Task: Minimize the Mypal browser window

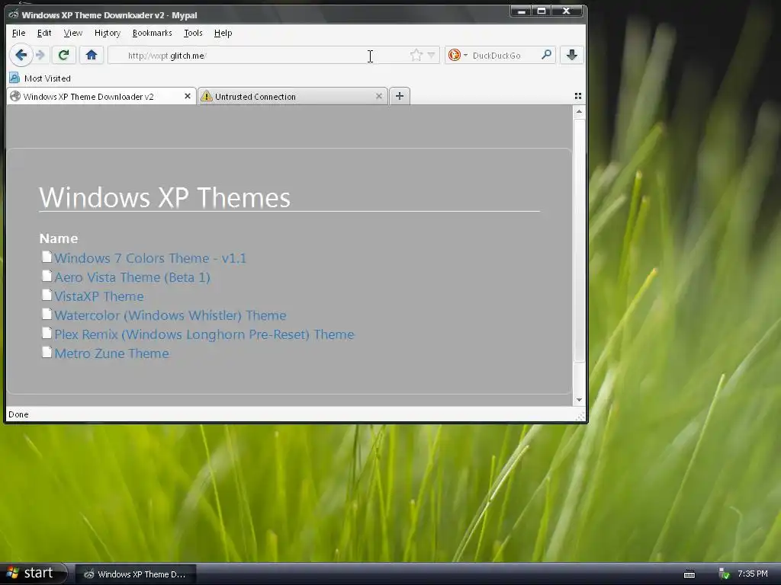Action: click(x=521, y=11)
